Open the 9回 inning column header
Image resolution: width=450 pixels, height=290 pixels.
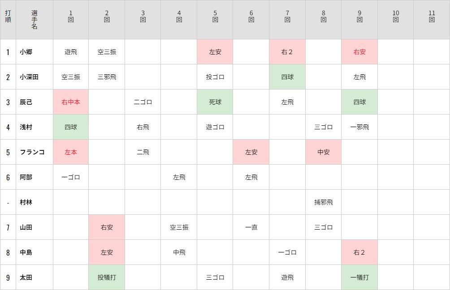(359, 16)
